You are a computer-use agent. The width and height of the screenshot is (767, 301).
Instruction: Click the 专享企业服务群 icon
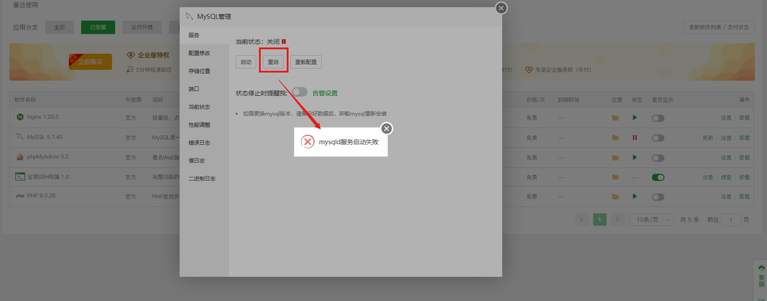pos(529,70)
